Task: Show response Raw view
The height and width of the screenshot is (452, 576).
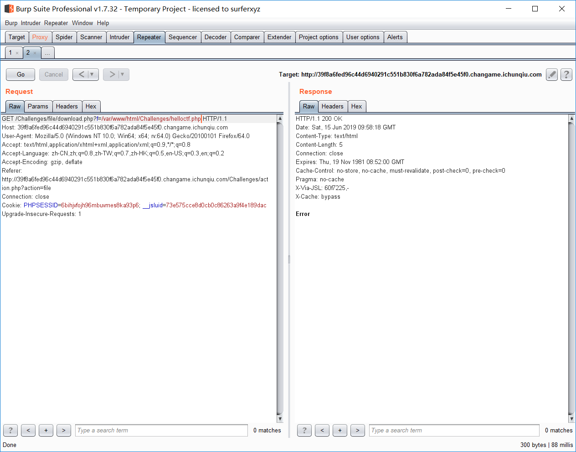Action: pyautogui.click(x=309, y=106)
